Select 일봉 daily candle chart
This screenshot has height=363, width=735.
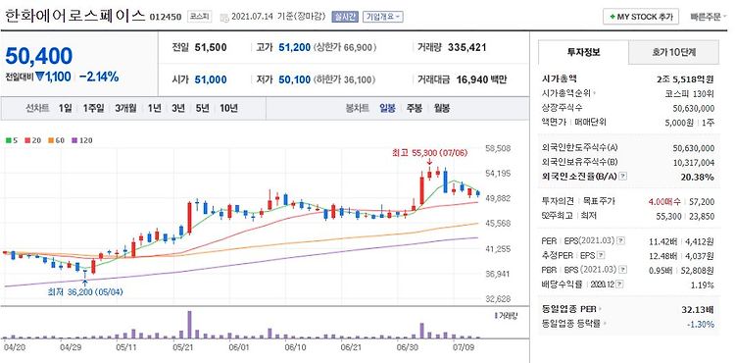click(x=388, y=108)
